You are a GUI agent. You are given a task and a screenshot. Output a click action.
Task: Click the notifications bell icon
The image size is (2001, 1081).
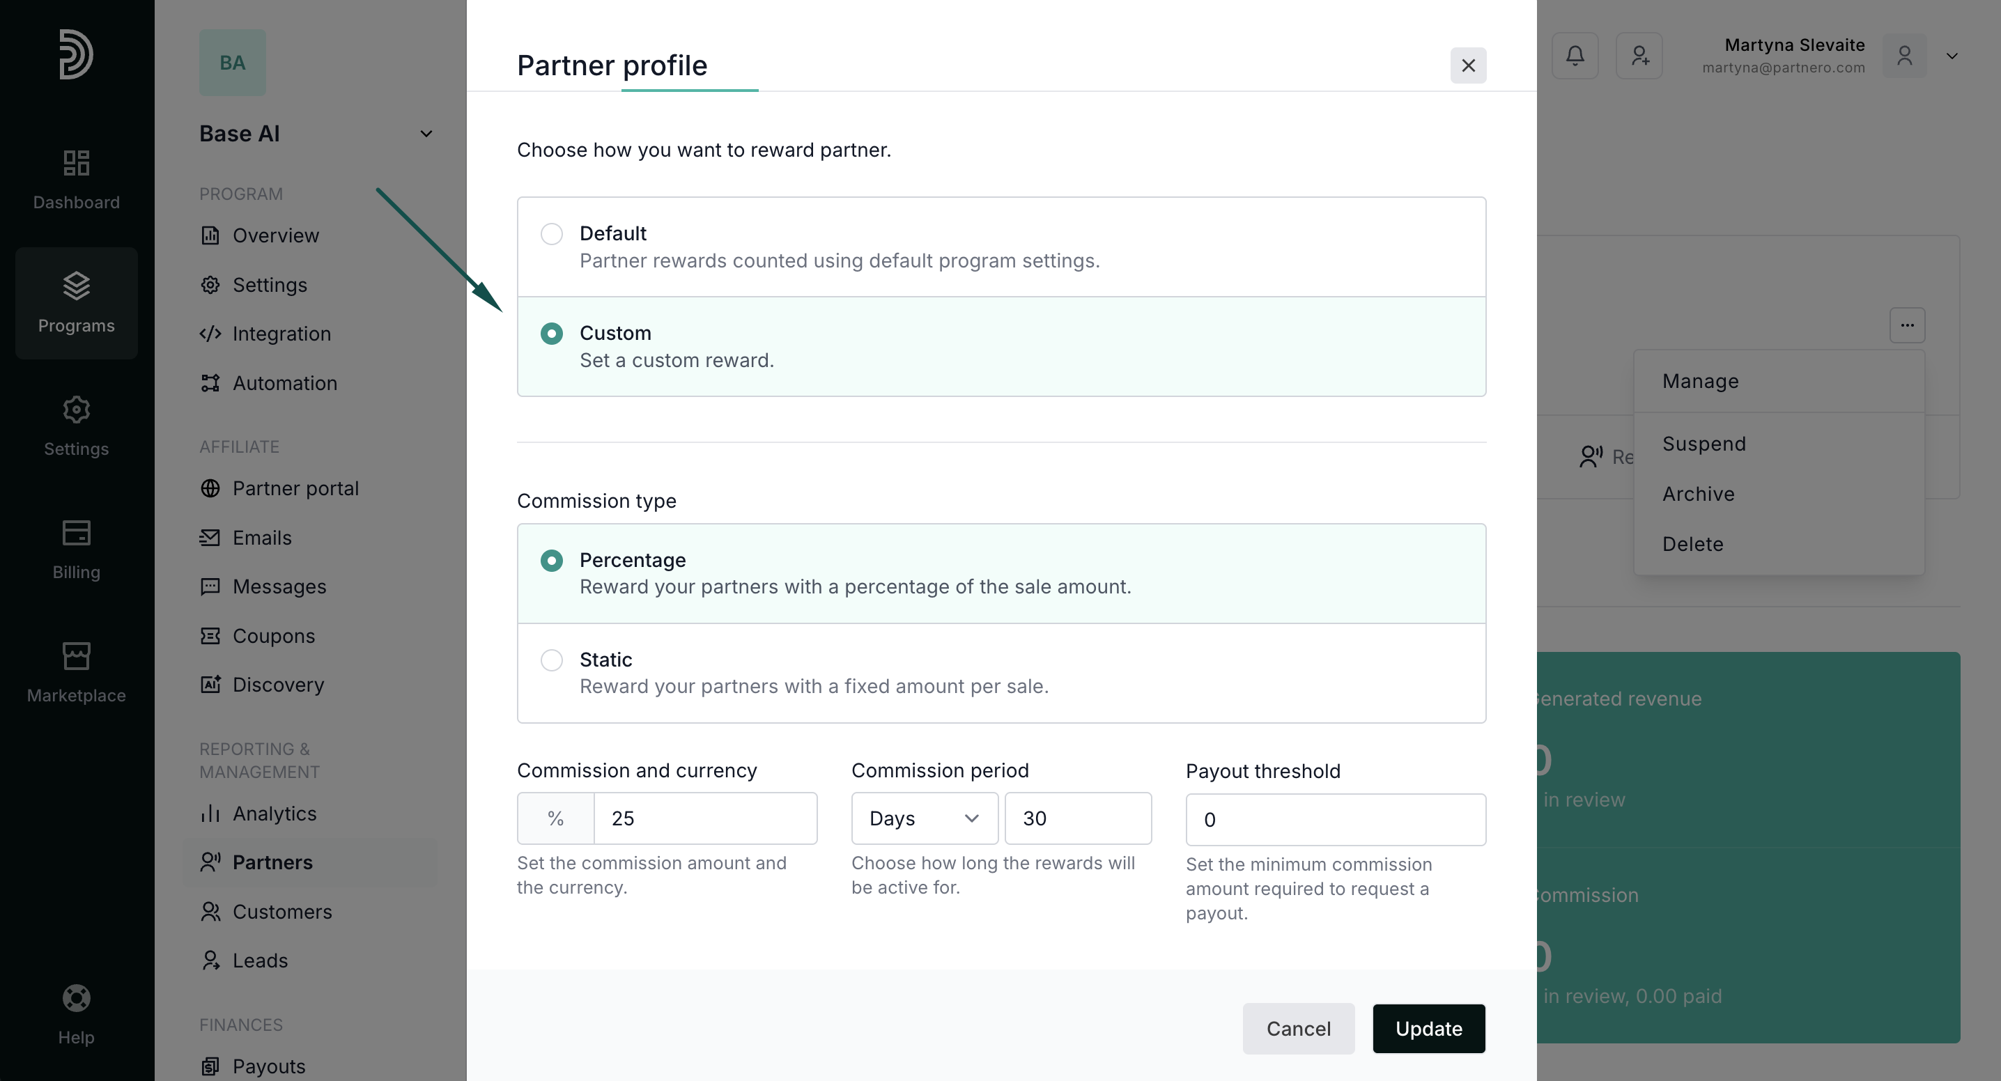point(1575,55)
